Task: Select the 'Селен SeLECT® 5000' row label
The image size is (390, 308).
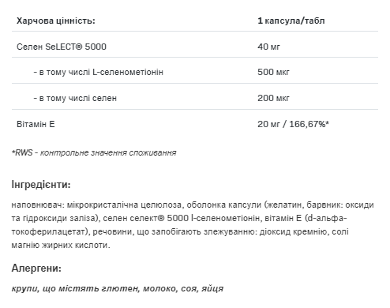Action: pos(62,47)
